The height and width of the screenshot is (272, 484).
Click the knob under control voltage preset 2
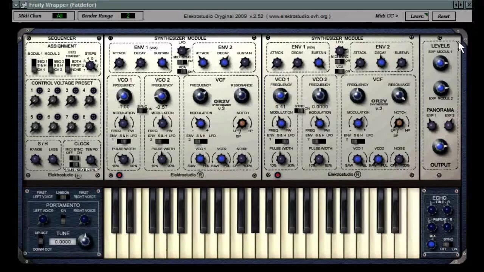pyautogui.click(x=53, y=100)
